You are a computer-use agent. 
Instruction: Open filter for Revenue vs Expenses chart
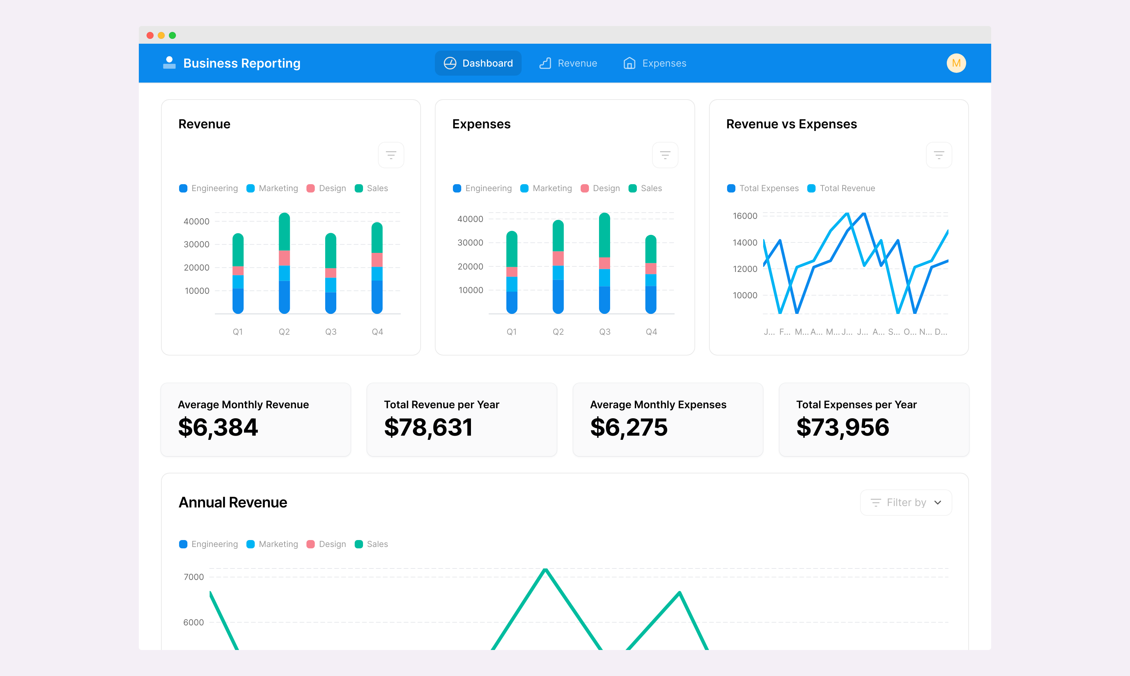(x=939, y=155)
